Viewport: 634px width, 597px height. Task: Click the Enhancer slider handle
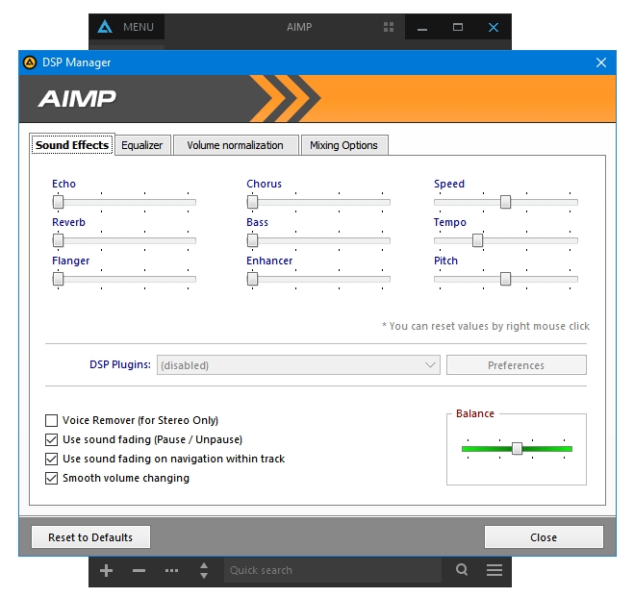click(x=253, y=279)
